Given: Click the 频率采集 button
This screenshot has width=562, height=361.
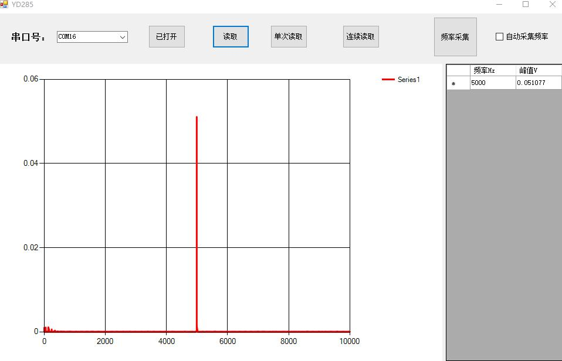Looking at the screenshot, I should click(455, 37).
